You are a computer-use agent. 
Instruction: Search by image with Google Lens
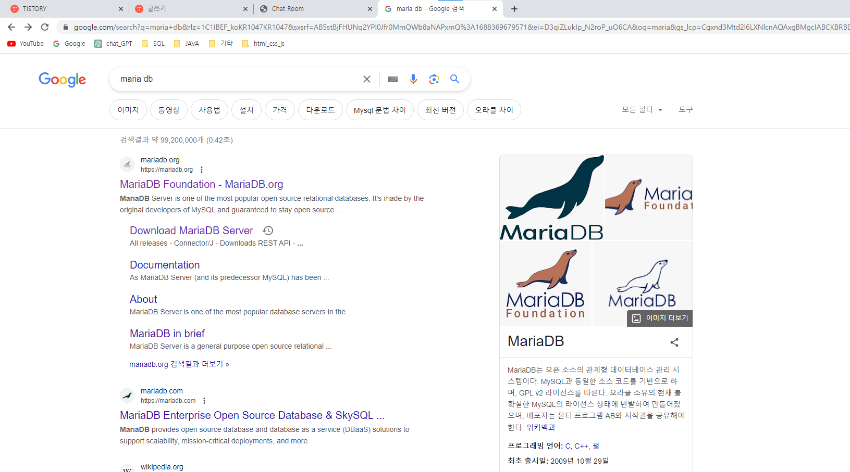(434, 79)
